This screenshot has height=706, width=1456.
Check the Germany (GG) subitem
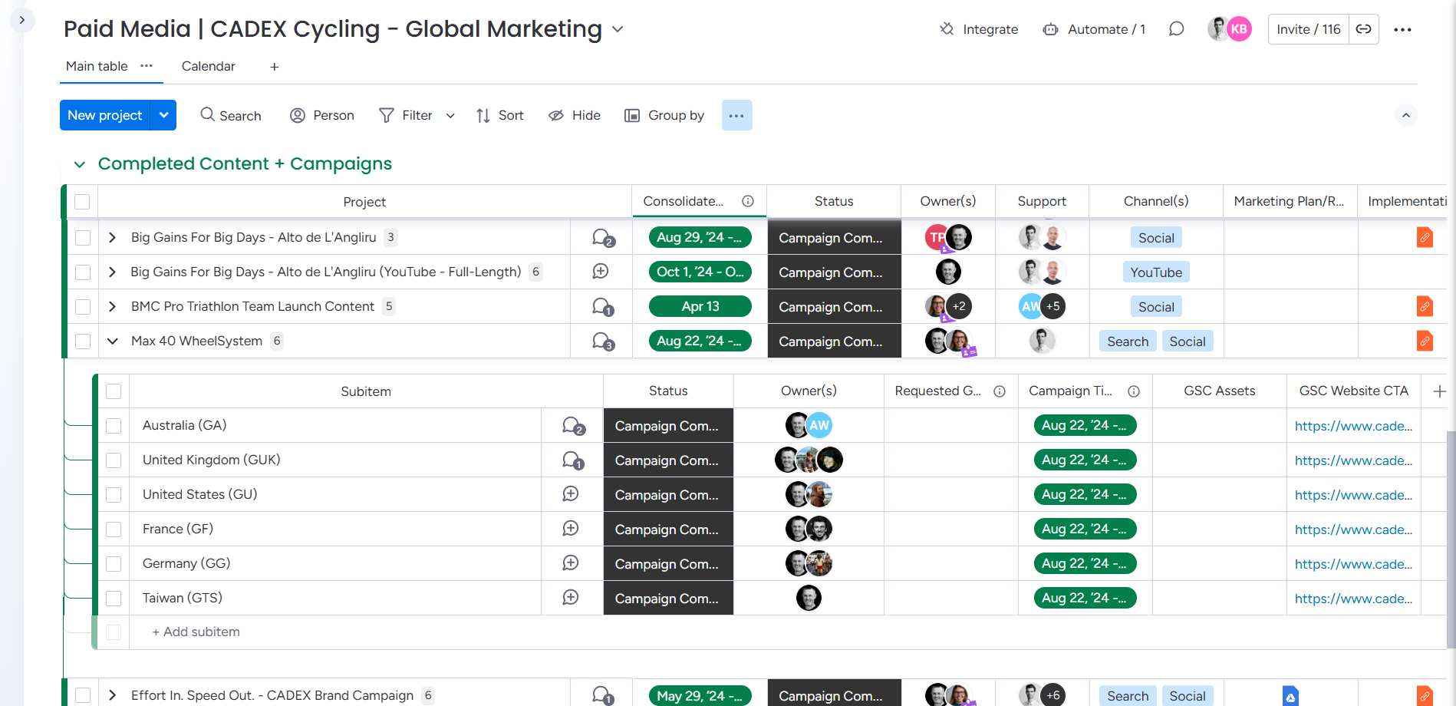(x=114, y=564)
